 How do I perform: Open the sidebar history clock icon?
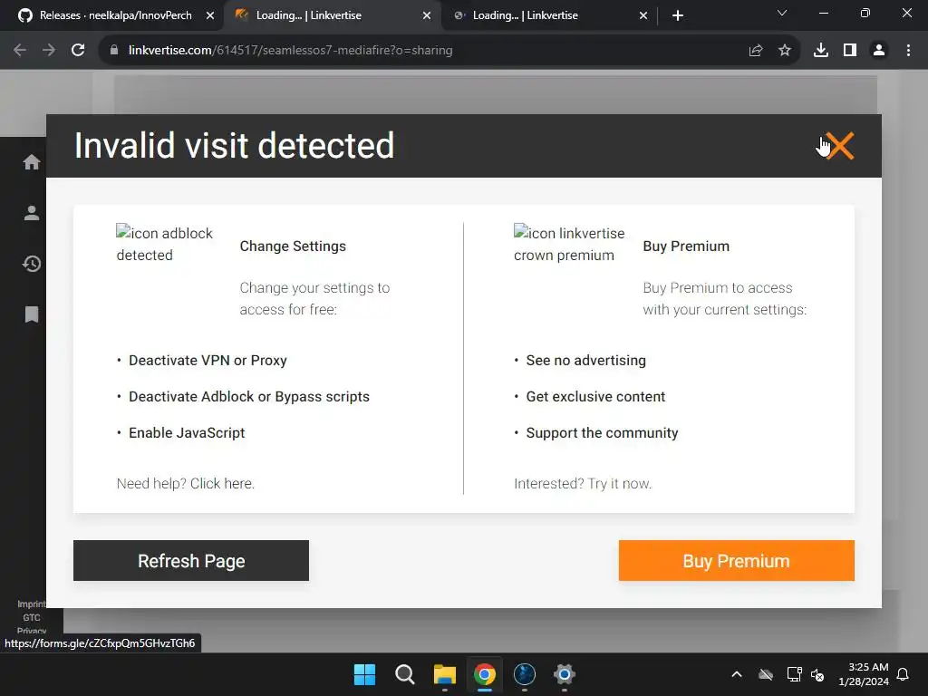[32, 264]
